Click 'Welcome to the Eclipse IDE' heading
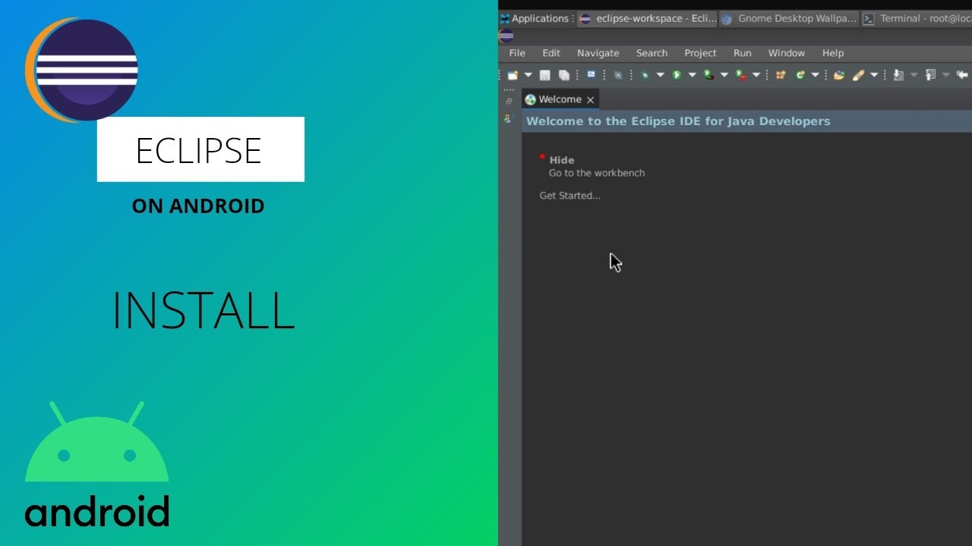 tap(678, 121)
